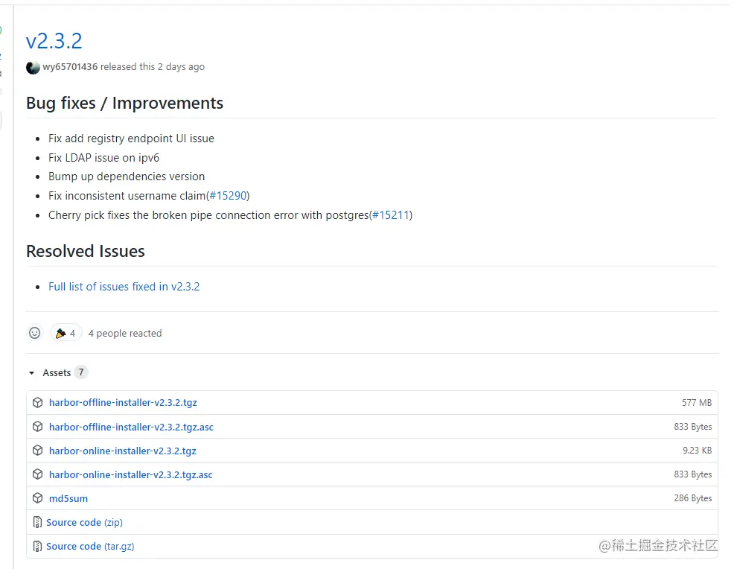This screenshot has width=734, height=569.
Task: Click the 4 people reacted text
Action: 125,334
